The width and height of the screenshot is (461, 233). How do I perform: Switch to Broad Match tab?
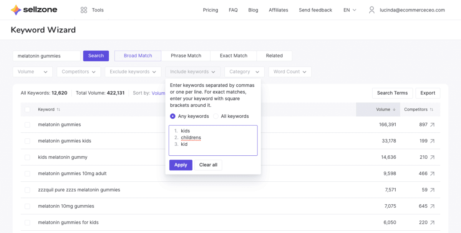point(138,56)
